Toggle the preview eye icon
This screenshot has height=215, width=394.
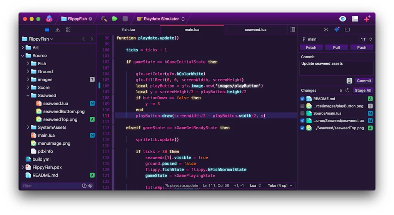342,19
